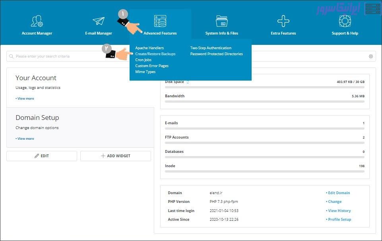Open View History link for last login

click(339, 211)
